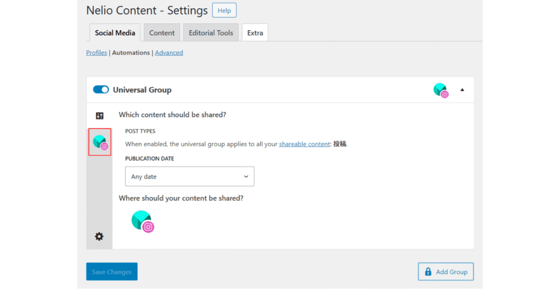This screenshot has height=293, width=560.
Task: Open the Advanced sub-section link
Action: (x=169, y=53)
